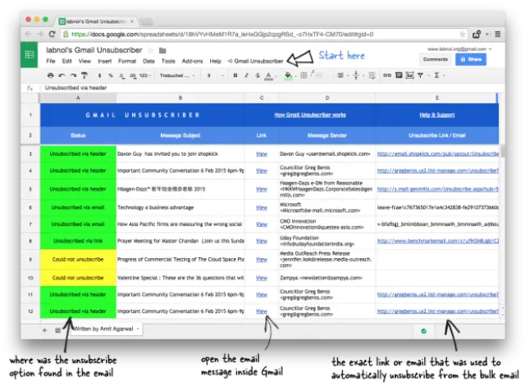
Task: Click the Google Sheets home icon
Action: 30,55
